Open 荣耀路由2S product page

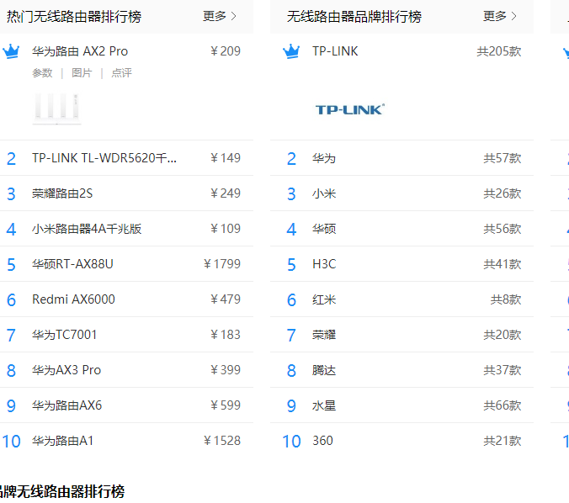click(62, 193)
